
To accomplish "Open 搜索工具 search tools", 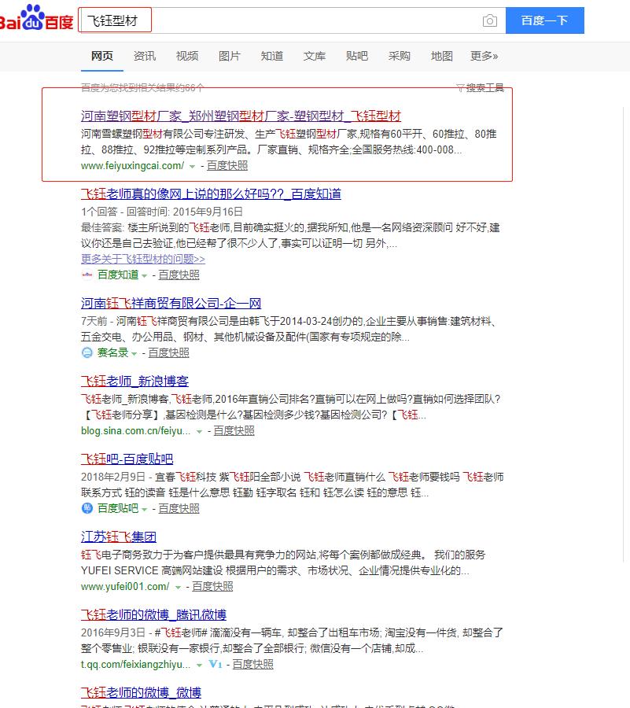I will [x=484, y=87].
